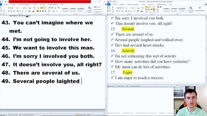Viewport: 207px width, 116px height.
Task: Click Undo icon in right window title bar
Action: (111, 2)
